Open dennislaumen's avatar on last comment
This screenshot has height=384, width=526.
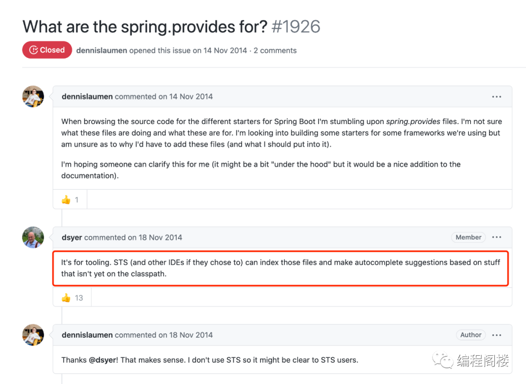[33, 335]
